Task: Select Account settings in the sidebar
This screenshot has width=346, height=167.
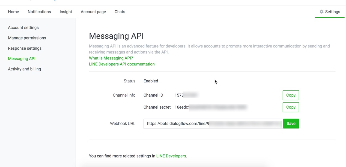Action: click(23, 28)
